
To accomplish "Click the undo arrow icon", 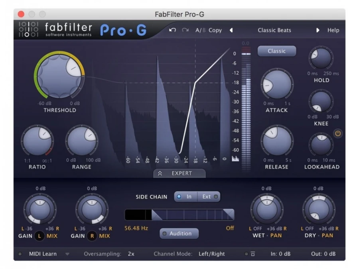I will [x=172, y=30].
